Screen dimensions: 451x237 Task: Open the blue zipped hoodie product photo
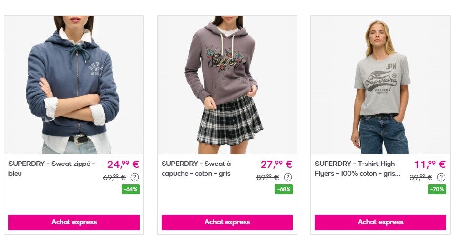pos(74,85)
